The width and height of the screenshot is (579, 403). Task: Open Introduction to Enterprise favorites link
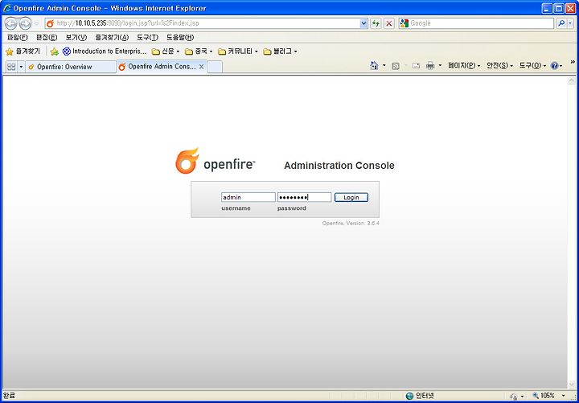point(105,51)
